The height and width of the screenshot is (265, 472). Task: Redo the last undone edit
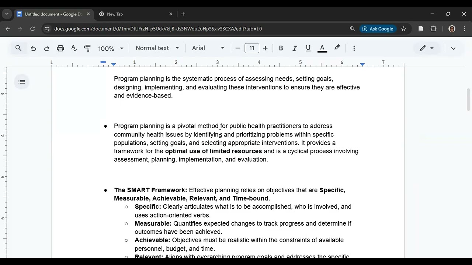[x=47, y=48]
